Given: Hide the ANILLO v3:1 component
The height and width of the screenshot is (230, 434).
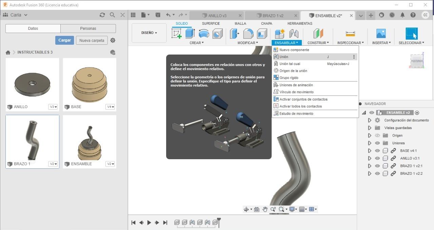Looking at the screenshot, I should click(377, 158).
